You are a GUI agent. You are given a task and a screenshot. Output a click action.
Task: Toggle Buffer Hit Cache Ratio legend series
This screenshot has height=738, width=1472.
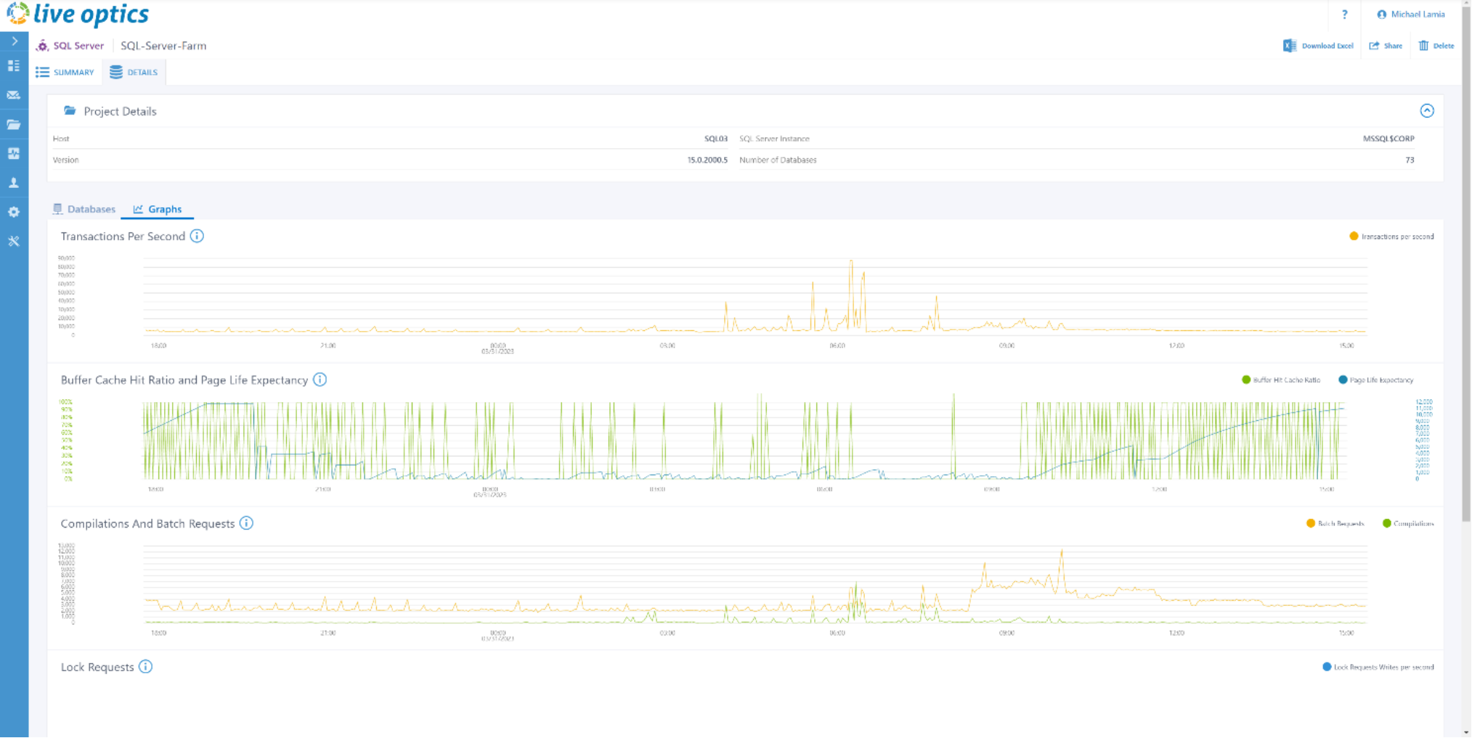[x=1281, y=380]
